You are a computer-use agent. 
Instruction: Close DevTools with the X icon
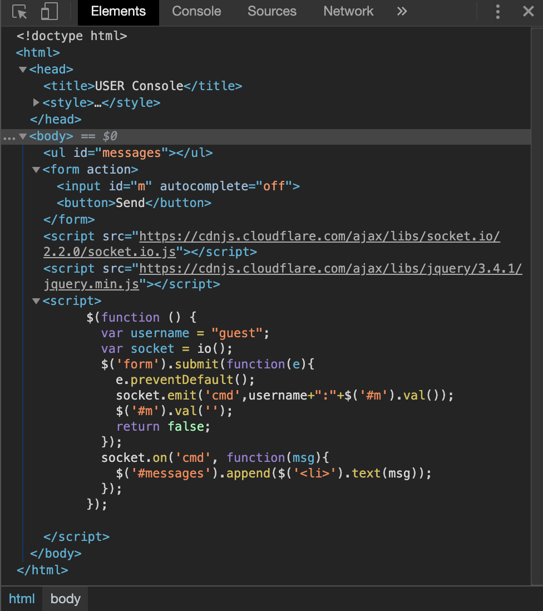(528, 11)
